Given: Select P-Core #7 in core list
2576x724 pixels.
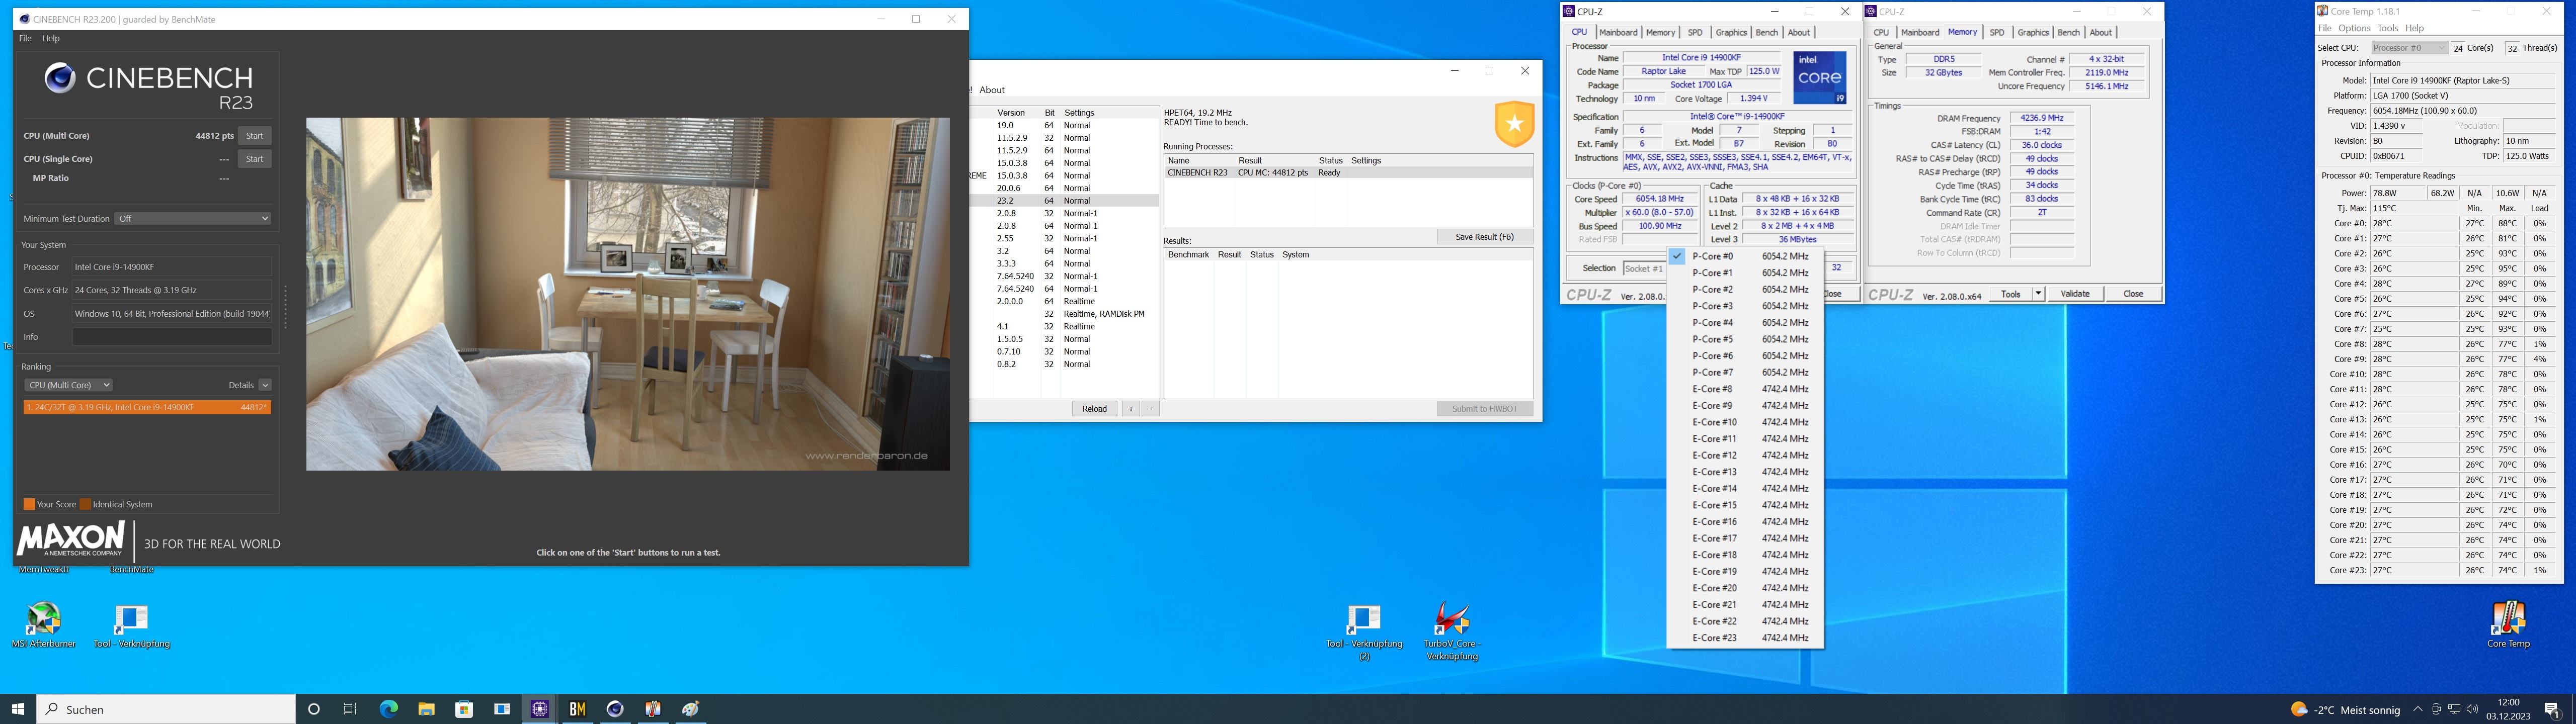Looking at the screenshot, I should [1745, 372].
